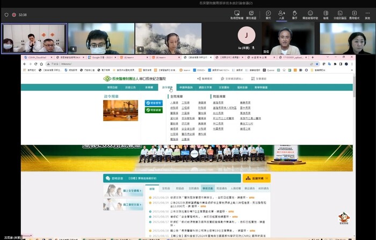Image resolution: width=376 pixels, height=240 pixels.
Task: Open the 人事類 link under 全院規章
Action: click(x=174, y=102)
